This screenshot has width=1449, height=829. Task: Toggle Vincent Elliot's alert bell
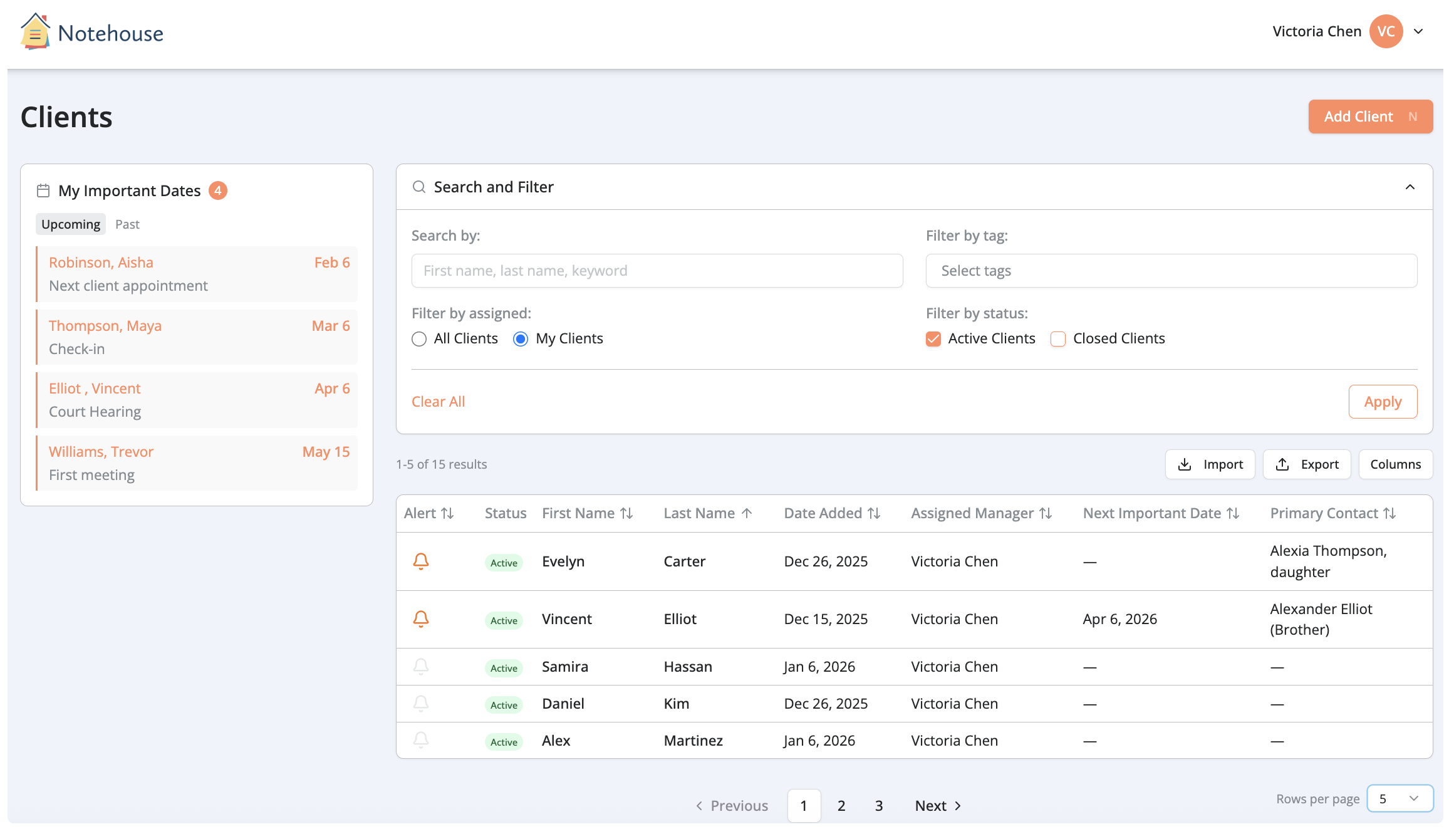pos(421,619)
